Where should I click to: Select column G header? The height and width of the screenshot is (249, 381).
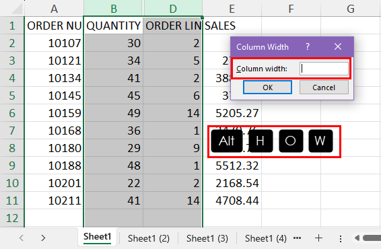[351, 9]
